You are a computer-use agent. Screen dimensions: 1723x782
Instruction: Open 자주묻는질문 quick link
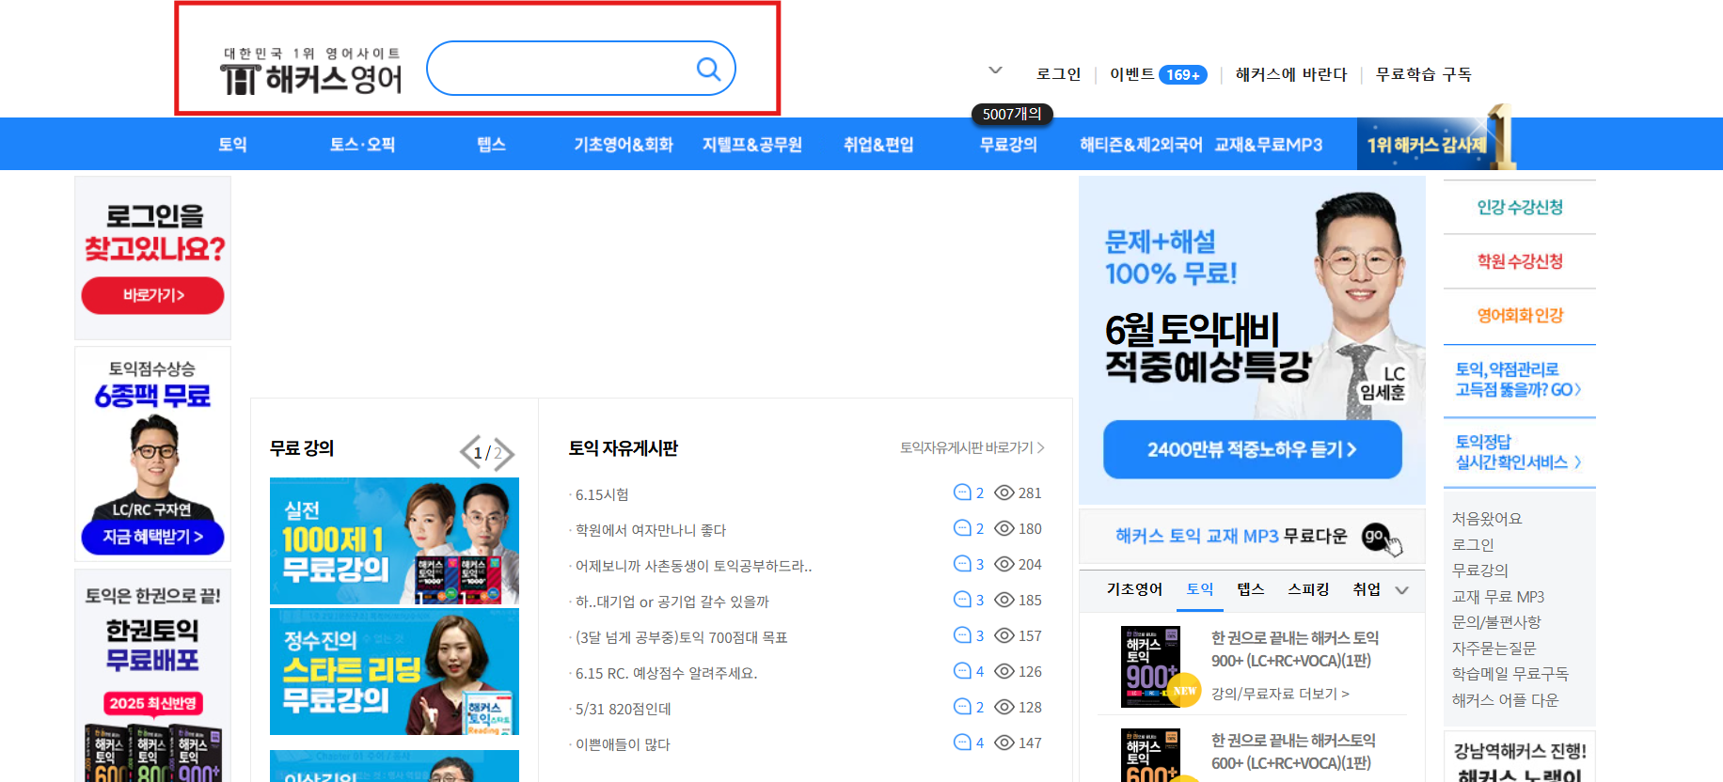click(x=1494, y=649)
